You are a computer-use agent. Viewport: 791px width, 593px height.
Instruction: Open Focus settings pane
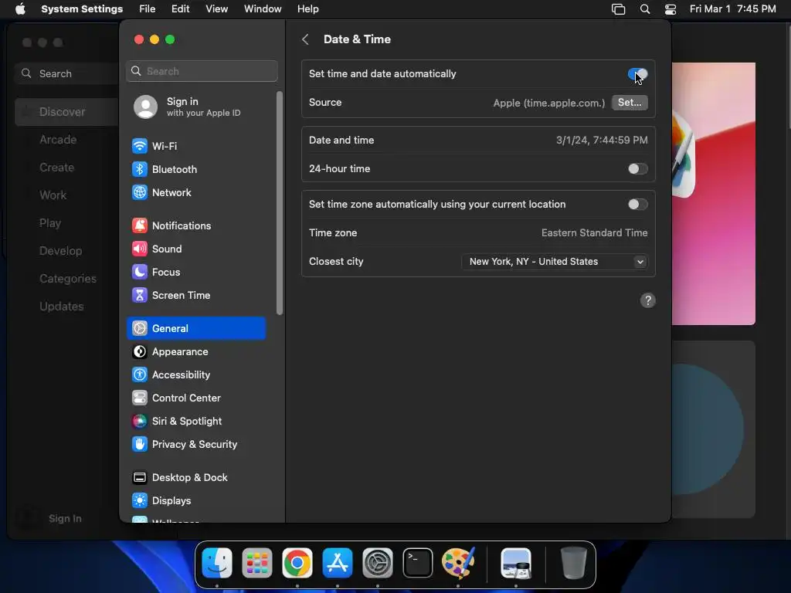pyautogui.click(x=195, y=273)
